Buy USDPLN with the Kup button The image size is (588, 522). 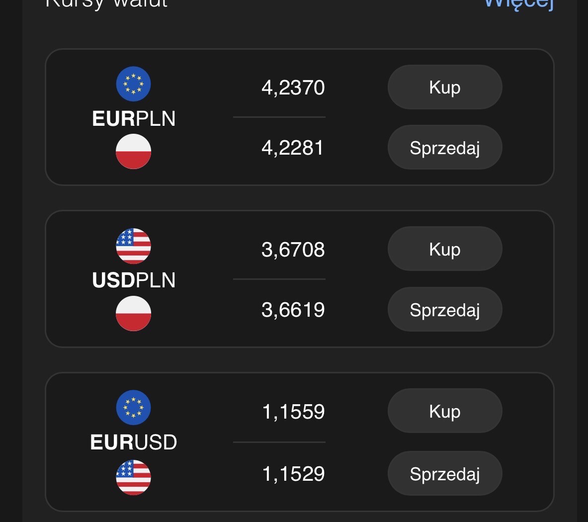click(x=445, y=249)
